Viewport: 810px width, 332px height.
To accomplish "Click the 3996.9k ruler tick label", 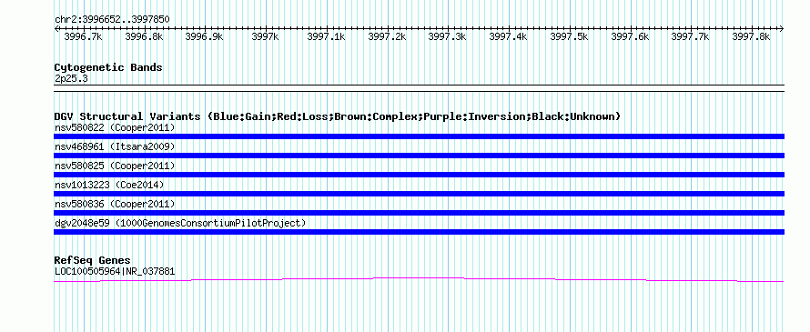I will click(x=204, y=36).
